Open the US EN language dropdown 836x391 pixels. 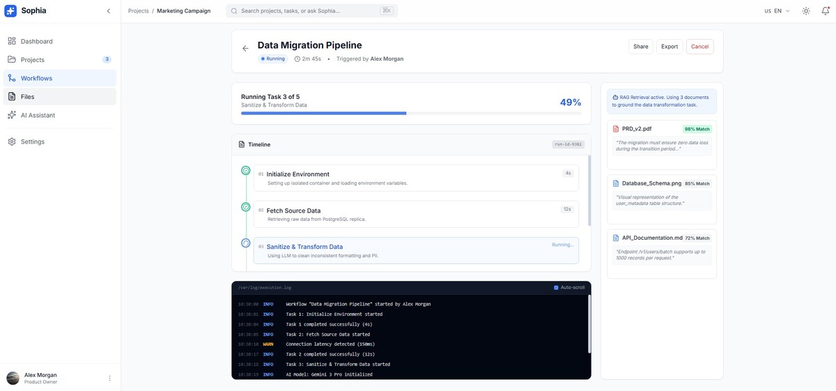point(777,11)
